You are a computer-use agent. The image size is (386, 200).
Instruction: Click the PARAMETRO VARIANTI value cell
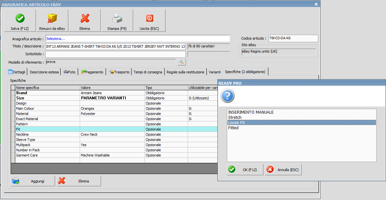point(112,98)
